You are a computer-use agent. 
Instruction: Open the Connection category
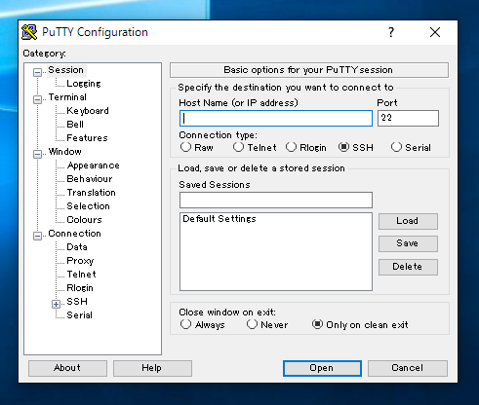tap(74, 234)
